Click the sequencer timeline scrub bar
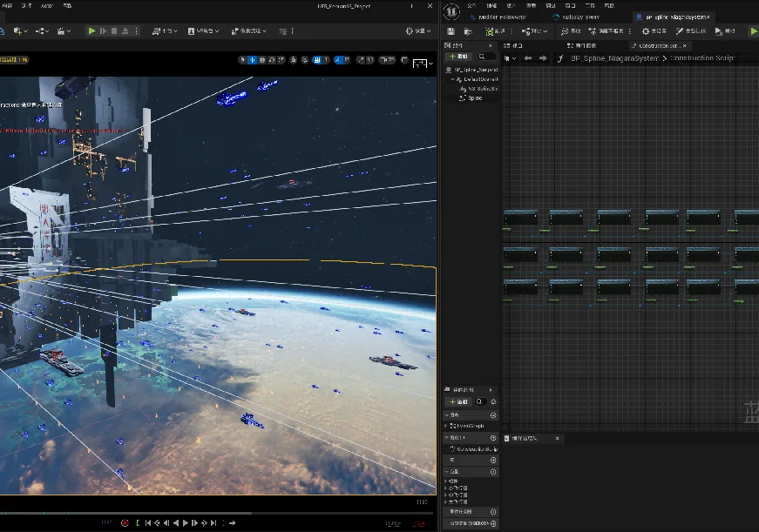759x532 pixels. [x=218, y=513]
